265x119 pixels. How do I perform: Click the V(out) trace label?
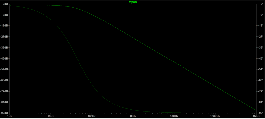(x=133, y=2)
